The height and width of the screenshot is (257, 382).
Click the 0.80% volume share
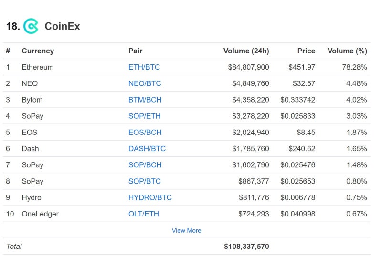pos(357,181)
